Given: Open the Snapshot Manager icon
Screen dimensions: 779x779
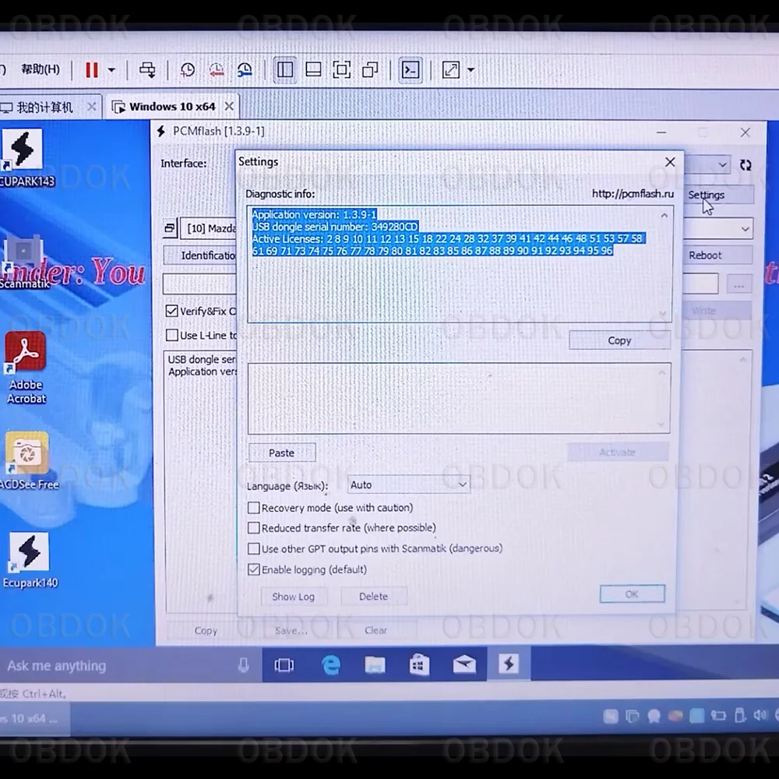Looking at the screenshot, I should point(244,69).
